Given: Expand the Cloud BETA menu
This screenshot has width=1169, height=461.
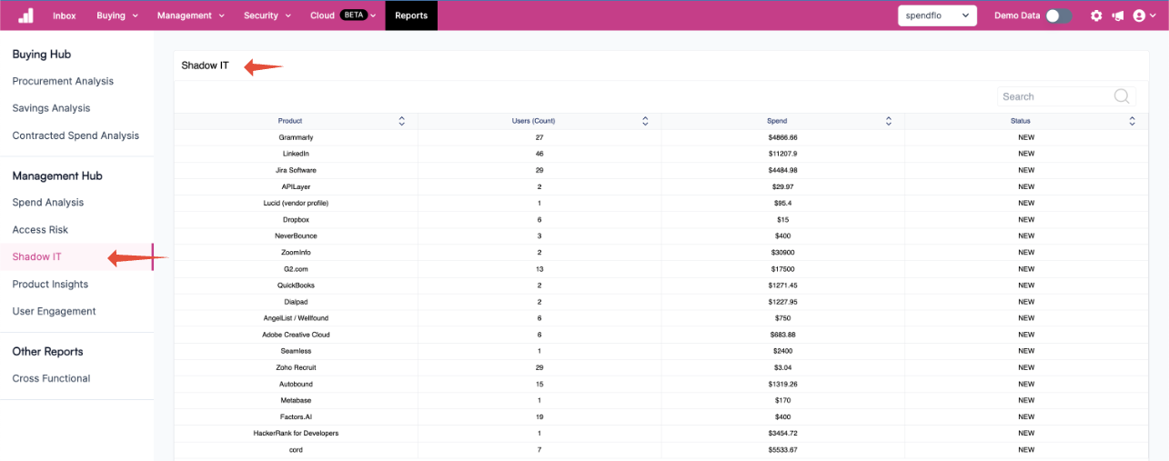Looking at the screenshot, I should pos(343,15).
